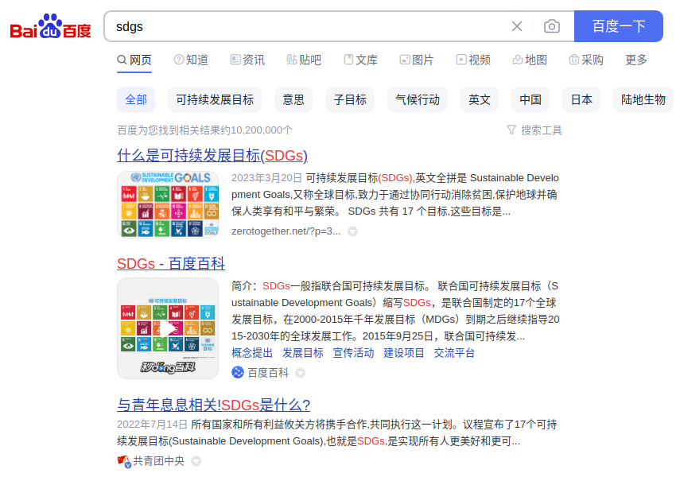Select the 网页 tab
Screen dimensions: 684x481
click(134, 60)
